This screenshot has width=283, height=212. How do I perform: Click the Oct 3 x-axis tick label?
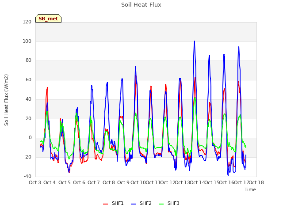coord(35,182)
